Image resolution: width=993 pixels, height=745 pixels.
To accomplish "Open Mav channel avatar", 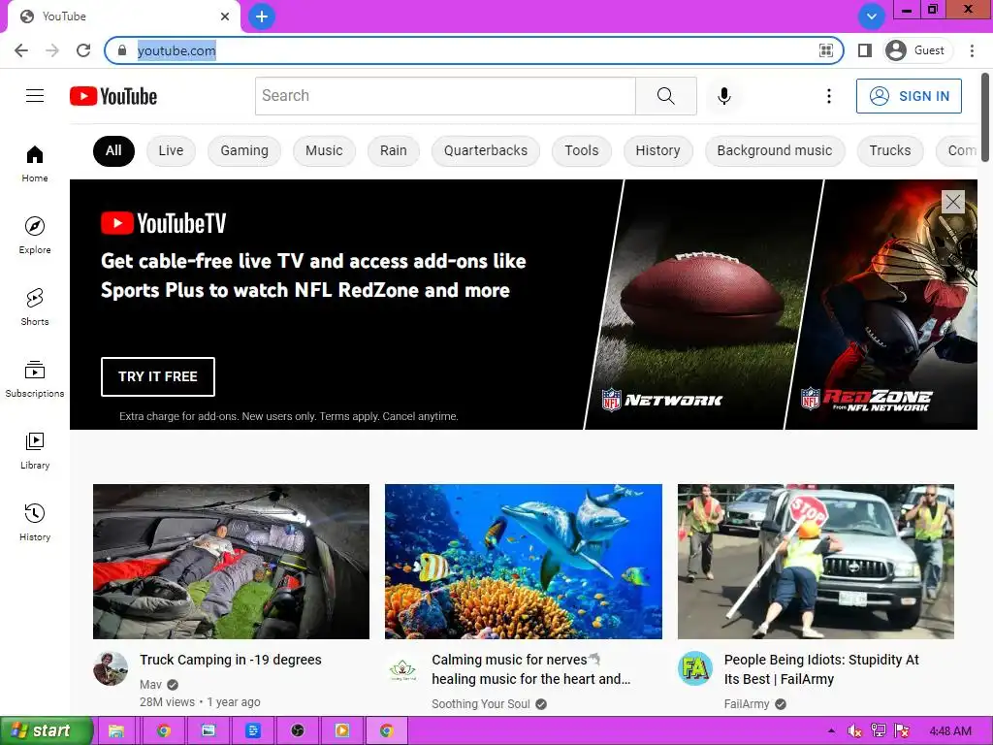I will (x=111, y=668).
